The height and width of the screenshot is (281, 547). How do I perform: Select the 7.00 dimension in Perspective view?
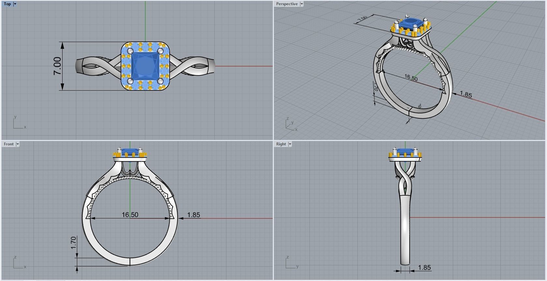(362, 19)
